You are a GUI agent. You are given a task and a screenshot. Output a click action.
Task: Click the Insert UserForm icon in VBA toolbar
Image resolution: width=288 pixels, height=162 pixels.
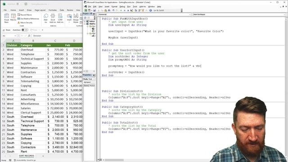(89, 10)
